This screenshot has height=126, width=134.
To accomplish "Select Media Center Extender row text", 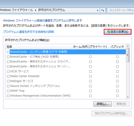I will click(25, 76).
